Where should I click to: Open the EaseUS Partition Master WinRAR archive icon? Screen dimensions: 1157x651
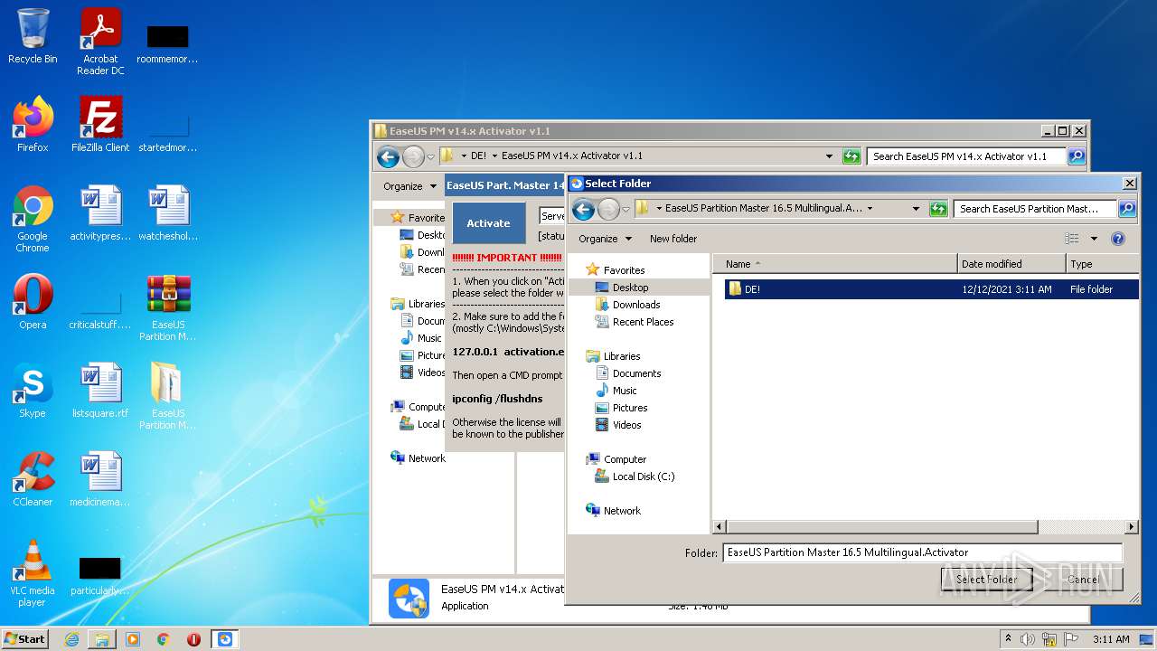point(168,307)
